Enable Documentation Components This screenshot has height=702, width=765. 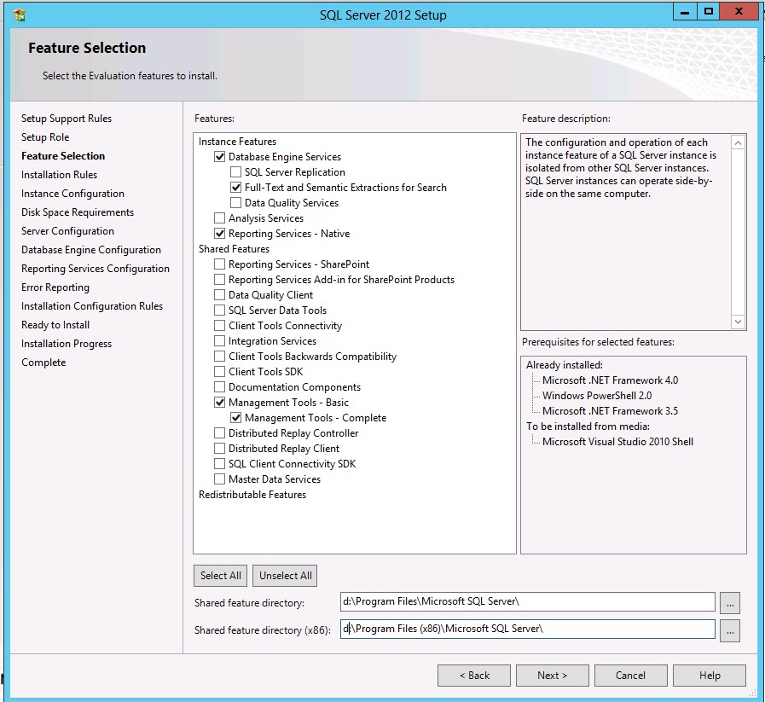(x=219, y=387)
